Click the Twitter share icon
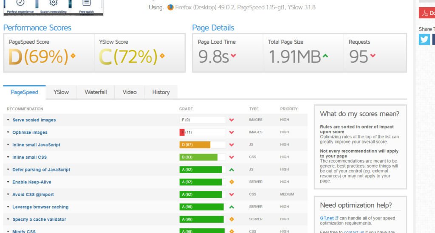The height and width of the screenshot is (233, 435). click(424, 39)
